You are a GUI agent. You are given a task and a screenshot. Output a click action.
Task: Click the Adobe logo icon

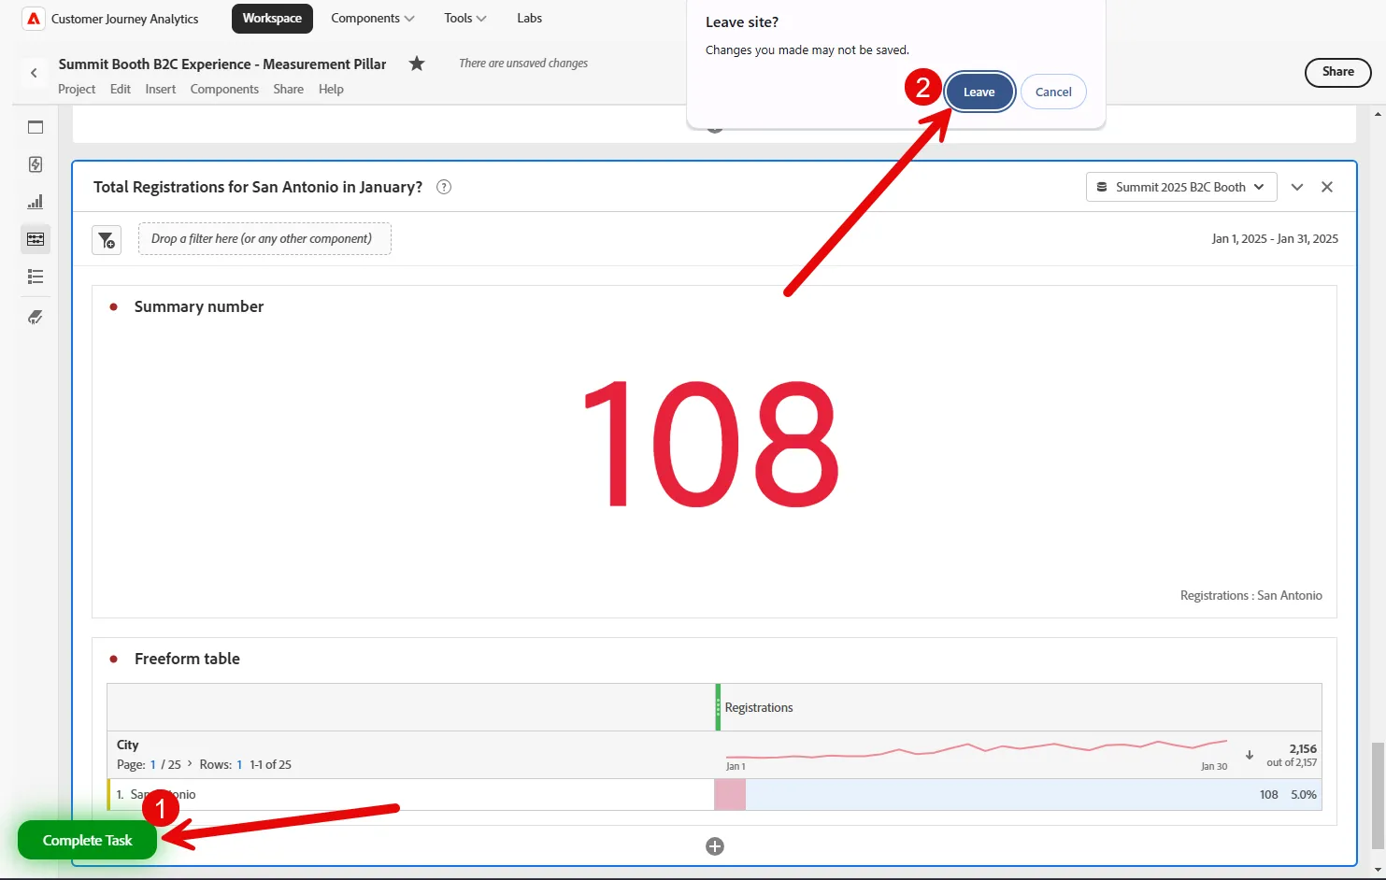[x=34, y=19]
